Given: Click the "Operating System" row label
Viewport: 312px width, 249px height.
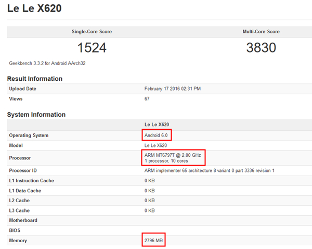Looking at the screenshot, I should click(29, 135).
